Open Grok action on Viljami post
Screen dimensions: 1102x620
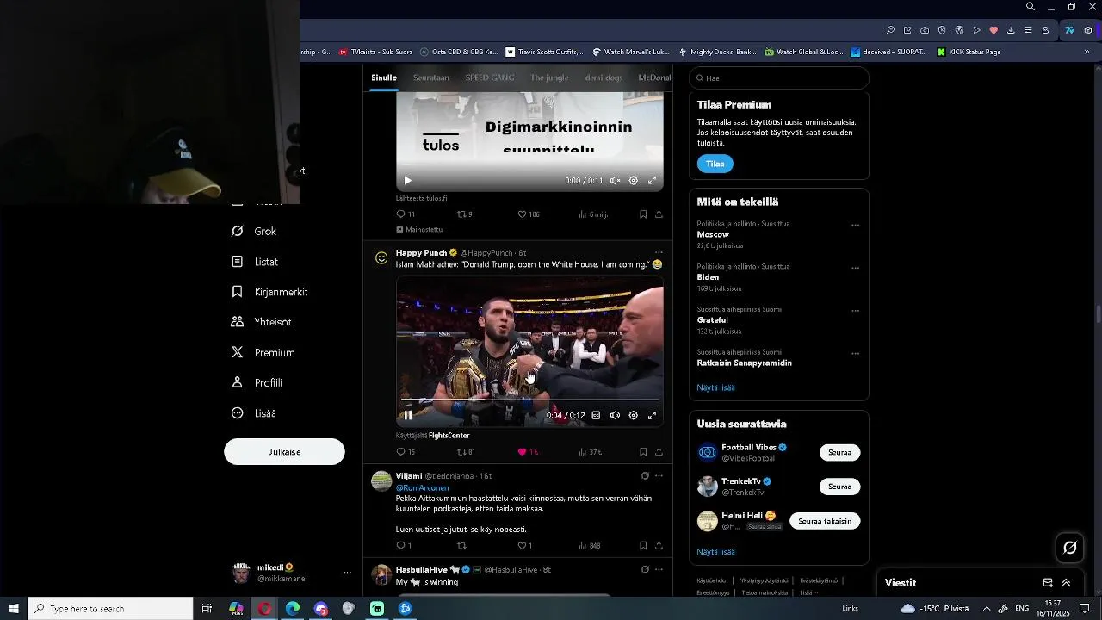[645, 475]
